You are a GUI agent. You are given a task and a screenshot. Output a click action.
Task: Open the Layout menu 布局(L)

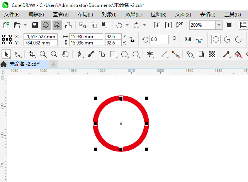[85, 15]
